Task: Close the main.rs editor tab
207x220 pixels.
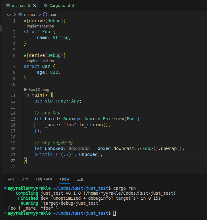Action: [34, 6]
